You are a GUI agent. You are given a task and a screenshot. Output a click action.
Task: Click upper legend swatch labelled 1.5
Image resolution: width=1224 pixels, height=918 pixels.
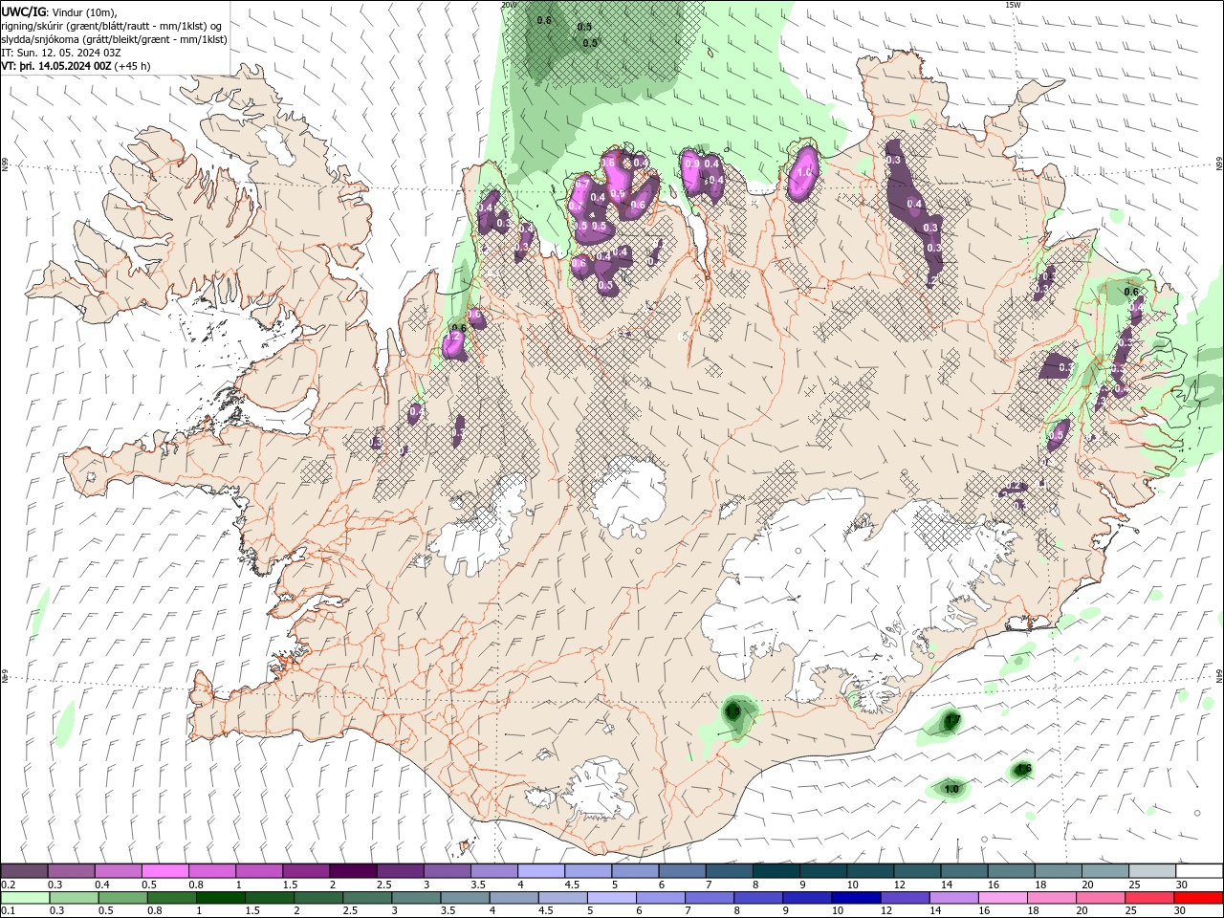point(306,870)
